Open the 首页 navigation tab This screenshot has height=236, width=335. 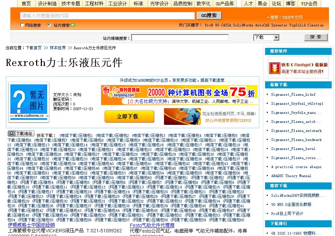coord(26,4)
